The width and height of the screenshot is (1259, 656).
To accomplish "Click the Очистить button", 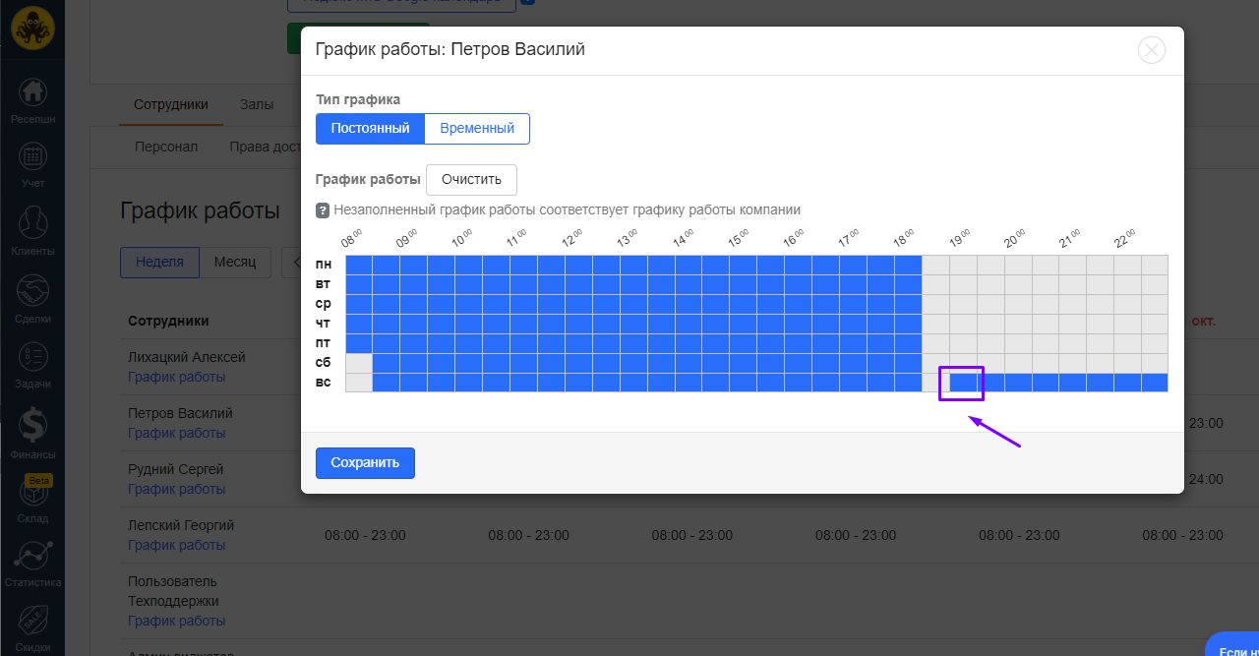I will click(471, 180).
